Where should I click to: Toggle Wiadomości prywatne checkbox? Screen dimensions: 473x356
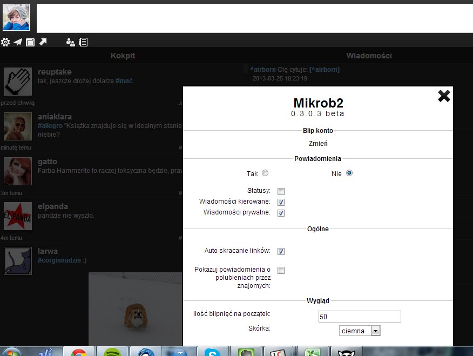coord(281,213)
